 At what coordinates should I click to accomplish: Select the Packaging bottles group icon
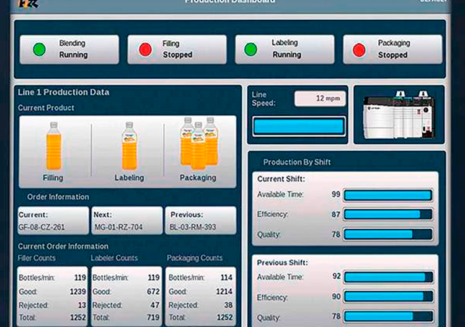[198, 144]
